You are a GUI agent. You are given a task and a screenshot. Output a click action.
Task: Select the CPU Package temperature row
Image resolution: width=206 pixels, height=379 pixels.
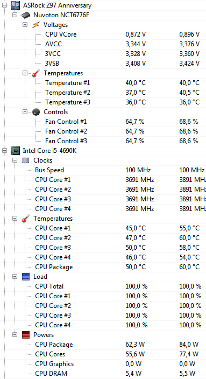103,267
